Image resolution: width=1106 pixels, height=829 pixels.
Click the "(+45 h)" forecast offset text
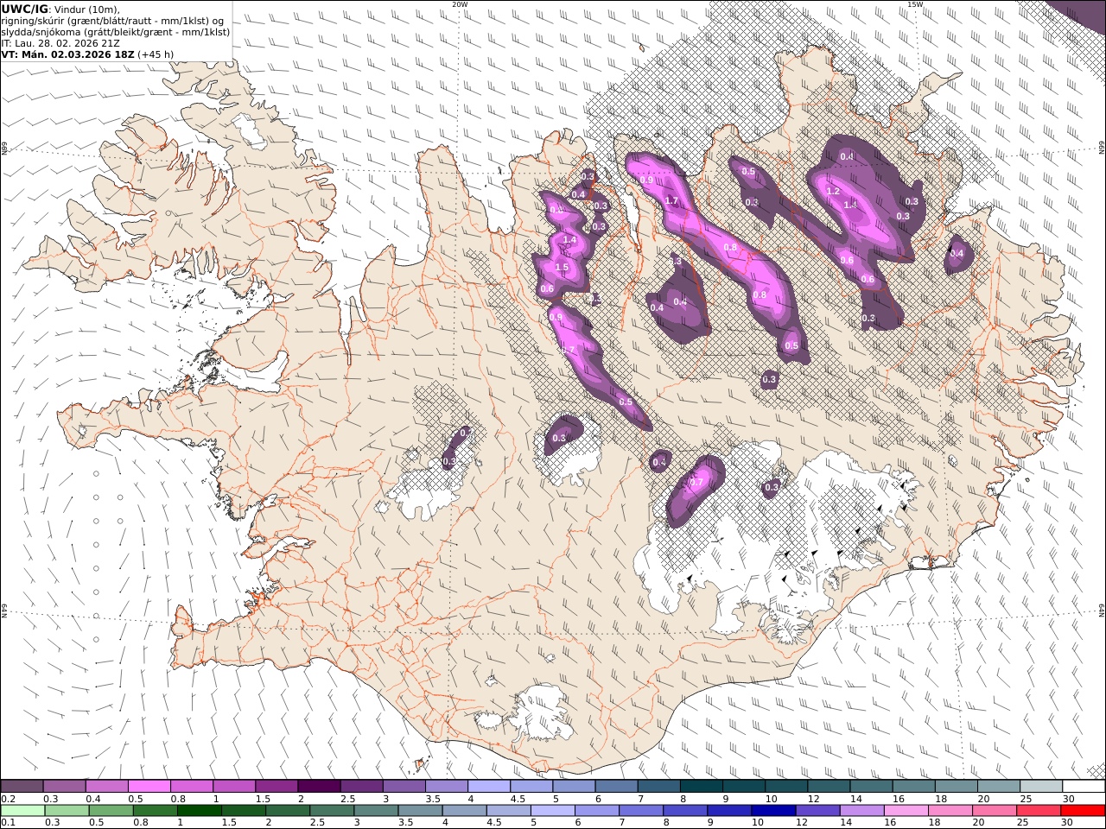pos(156,54)
